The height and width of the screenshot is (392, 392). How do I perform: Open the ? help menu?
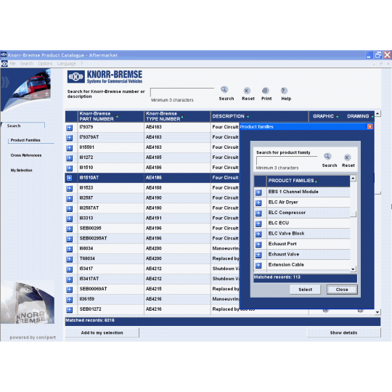coord(81,64)
